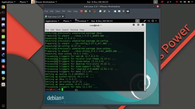195x109 pixels.
Task: Pause the virtual machine with yellow pause icon
Action: click(86, 11)
